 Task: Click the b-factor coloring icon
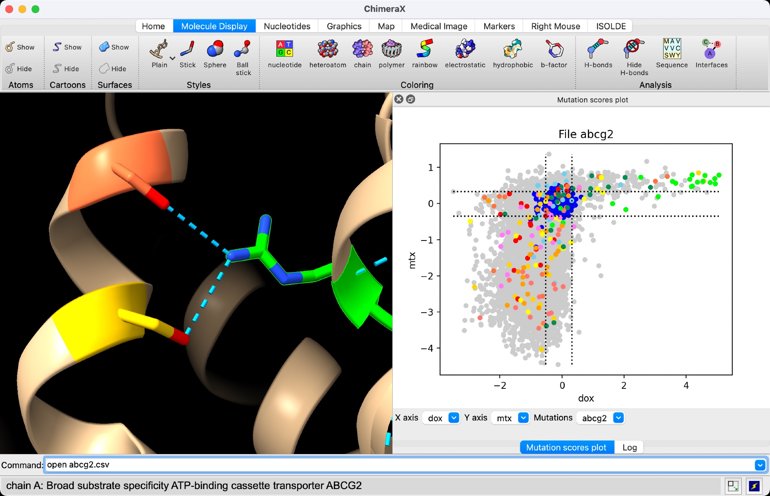coord(554,50)
